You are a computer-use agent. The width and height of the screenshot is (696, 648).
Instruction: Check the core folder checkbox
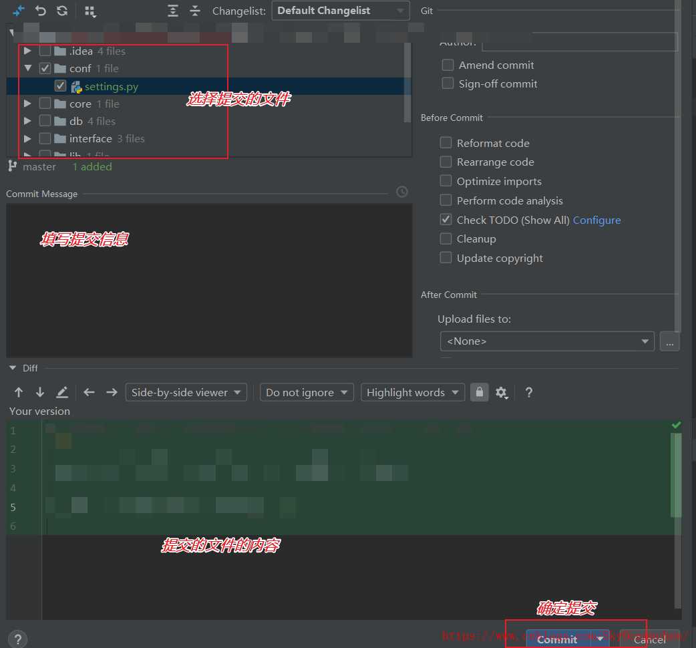pyautogui.click(x=45, y=104)
